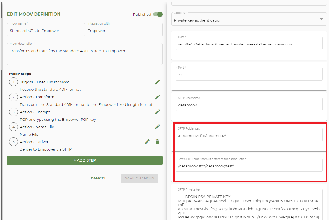Screen dimensions: 329x220
Task: Click SAVE CHANGES
Action: [139, 178]
